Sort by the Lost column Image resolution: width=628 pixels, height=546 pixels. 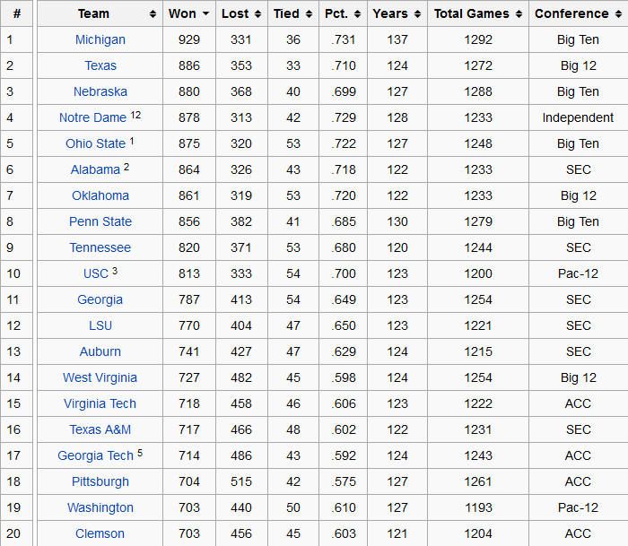click(x=241, y=13)
